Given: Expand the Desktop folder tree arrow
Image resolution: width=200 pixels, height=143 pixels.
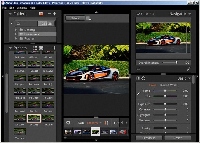Looking at the screenshot, I should (16, 30).
